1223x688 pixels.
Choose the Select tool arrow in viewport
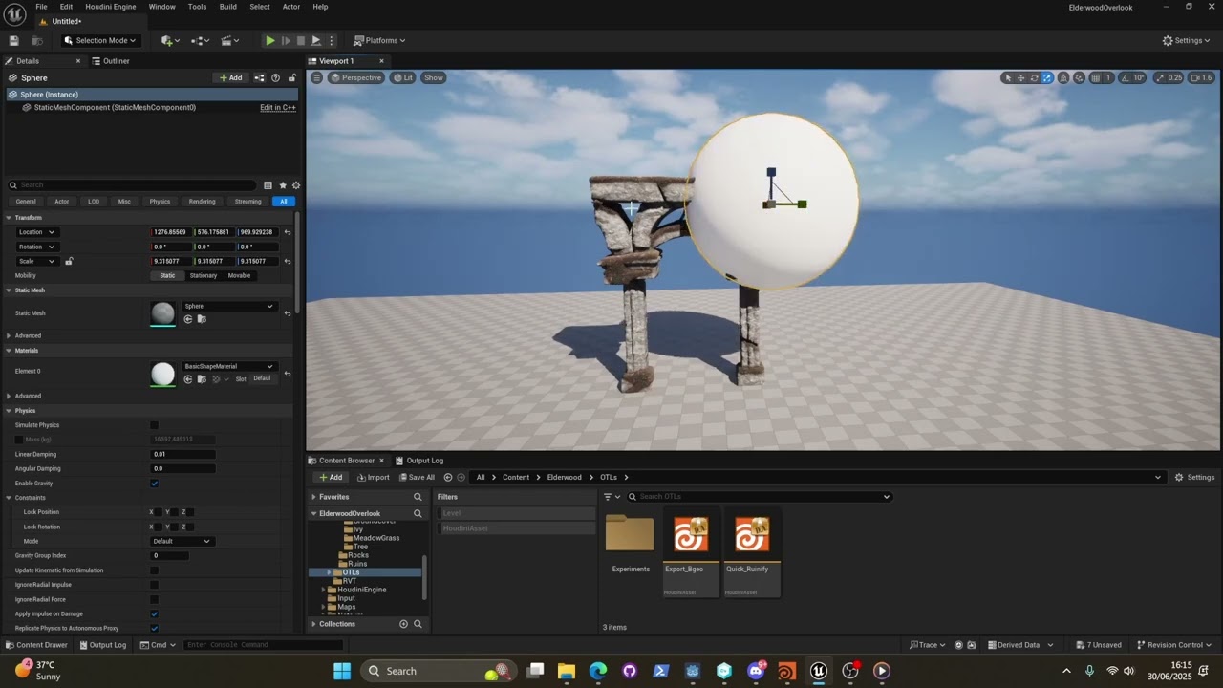click(x=1007, y=77)
